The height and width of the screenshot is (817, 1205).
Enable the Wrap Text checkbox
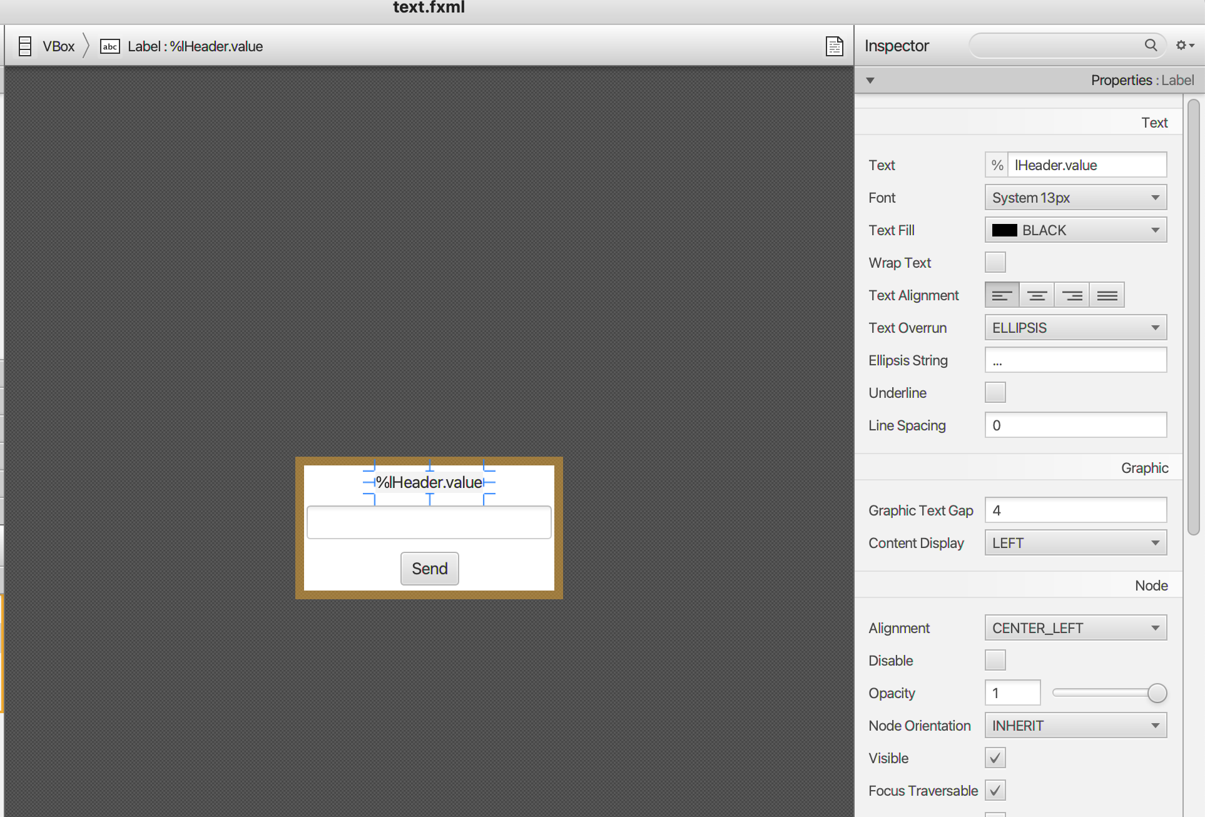(995, 263)
